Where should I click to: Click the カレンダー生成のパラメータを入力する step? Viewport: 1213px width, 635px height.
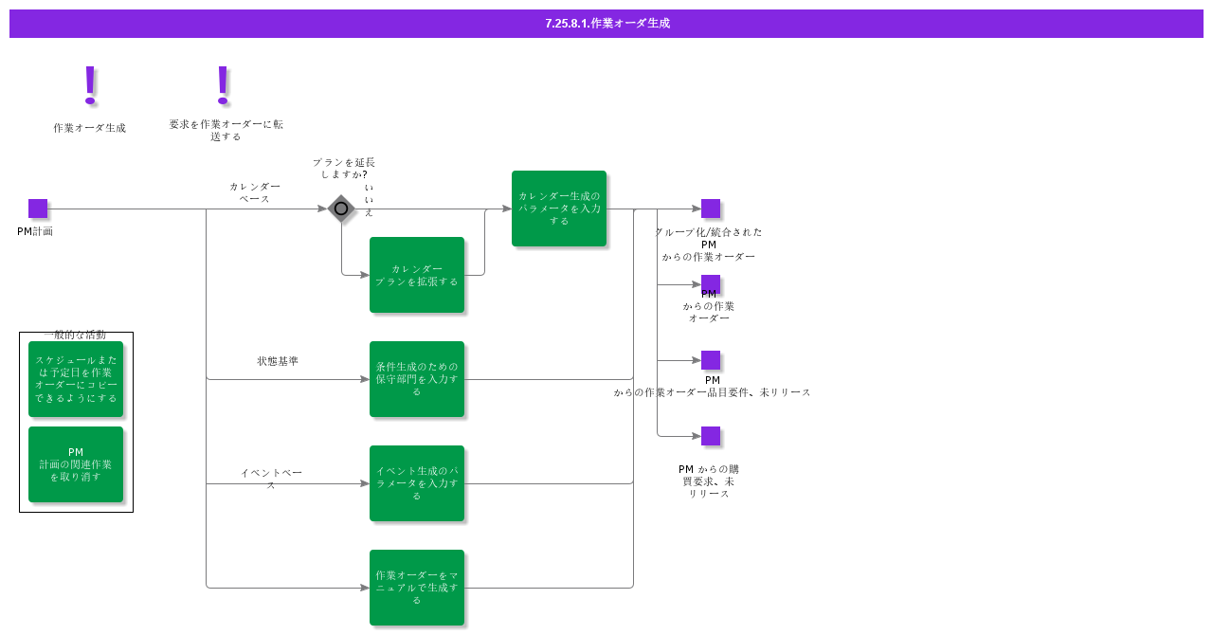point(559,208)
